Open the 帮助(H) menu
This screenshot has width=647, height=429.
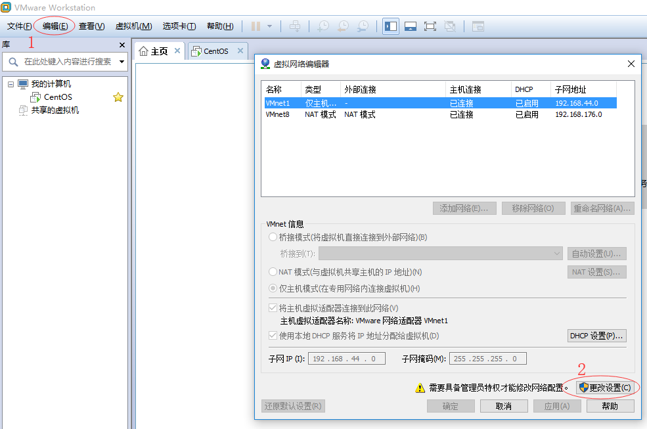click(220, 26)
